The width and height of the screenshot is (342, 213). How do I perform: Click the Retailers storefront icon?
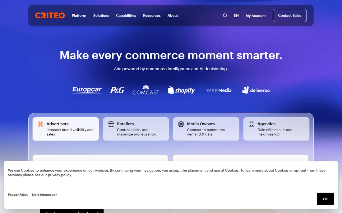coord(111,124)
